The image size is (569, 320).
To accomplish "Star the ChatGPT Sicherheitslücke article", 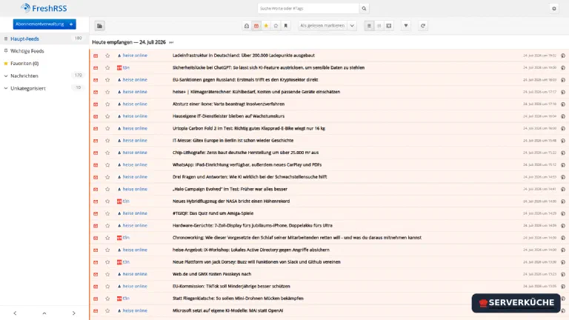I will point(107,68).
